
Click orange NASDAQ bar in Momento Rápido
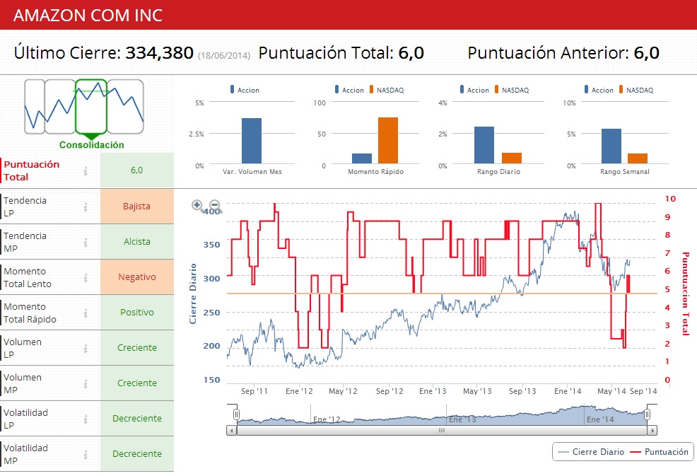pos(388,141)
